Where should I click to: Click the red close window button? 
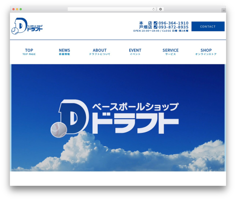point(14,9)
